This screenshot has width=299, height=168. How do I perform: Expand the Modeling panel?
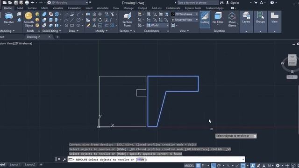(x=7, y=31)
